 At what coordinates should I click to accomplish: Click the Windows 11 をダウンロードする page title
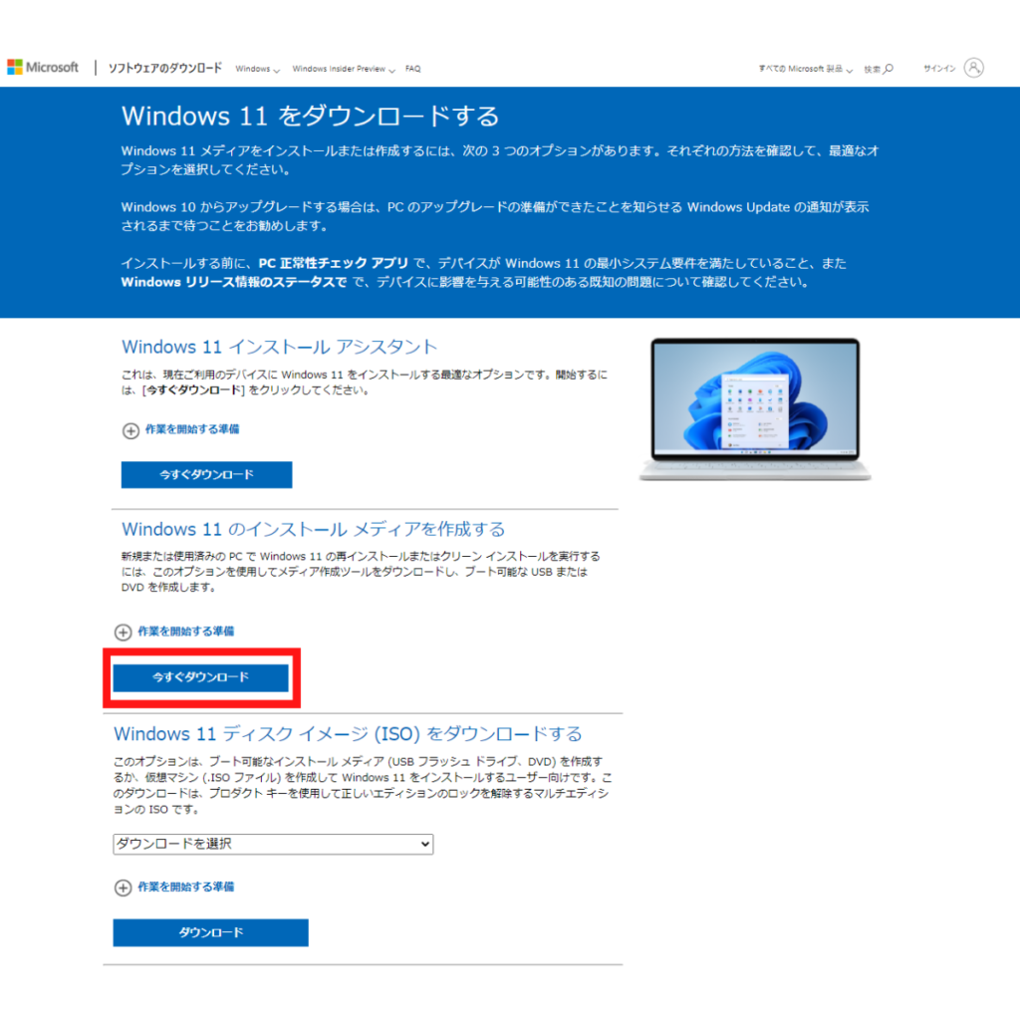311,116
